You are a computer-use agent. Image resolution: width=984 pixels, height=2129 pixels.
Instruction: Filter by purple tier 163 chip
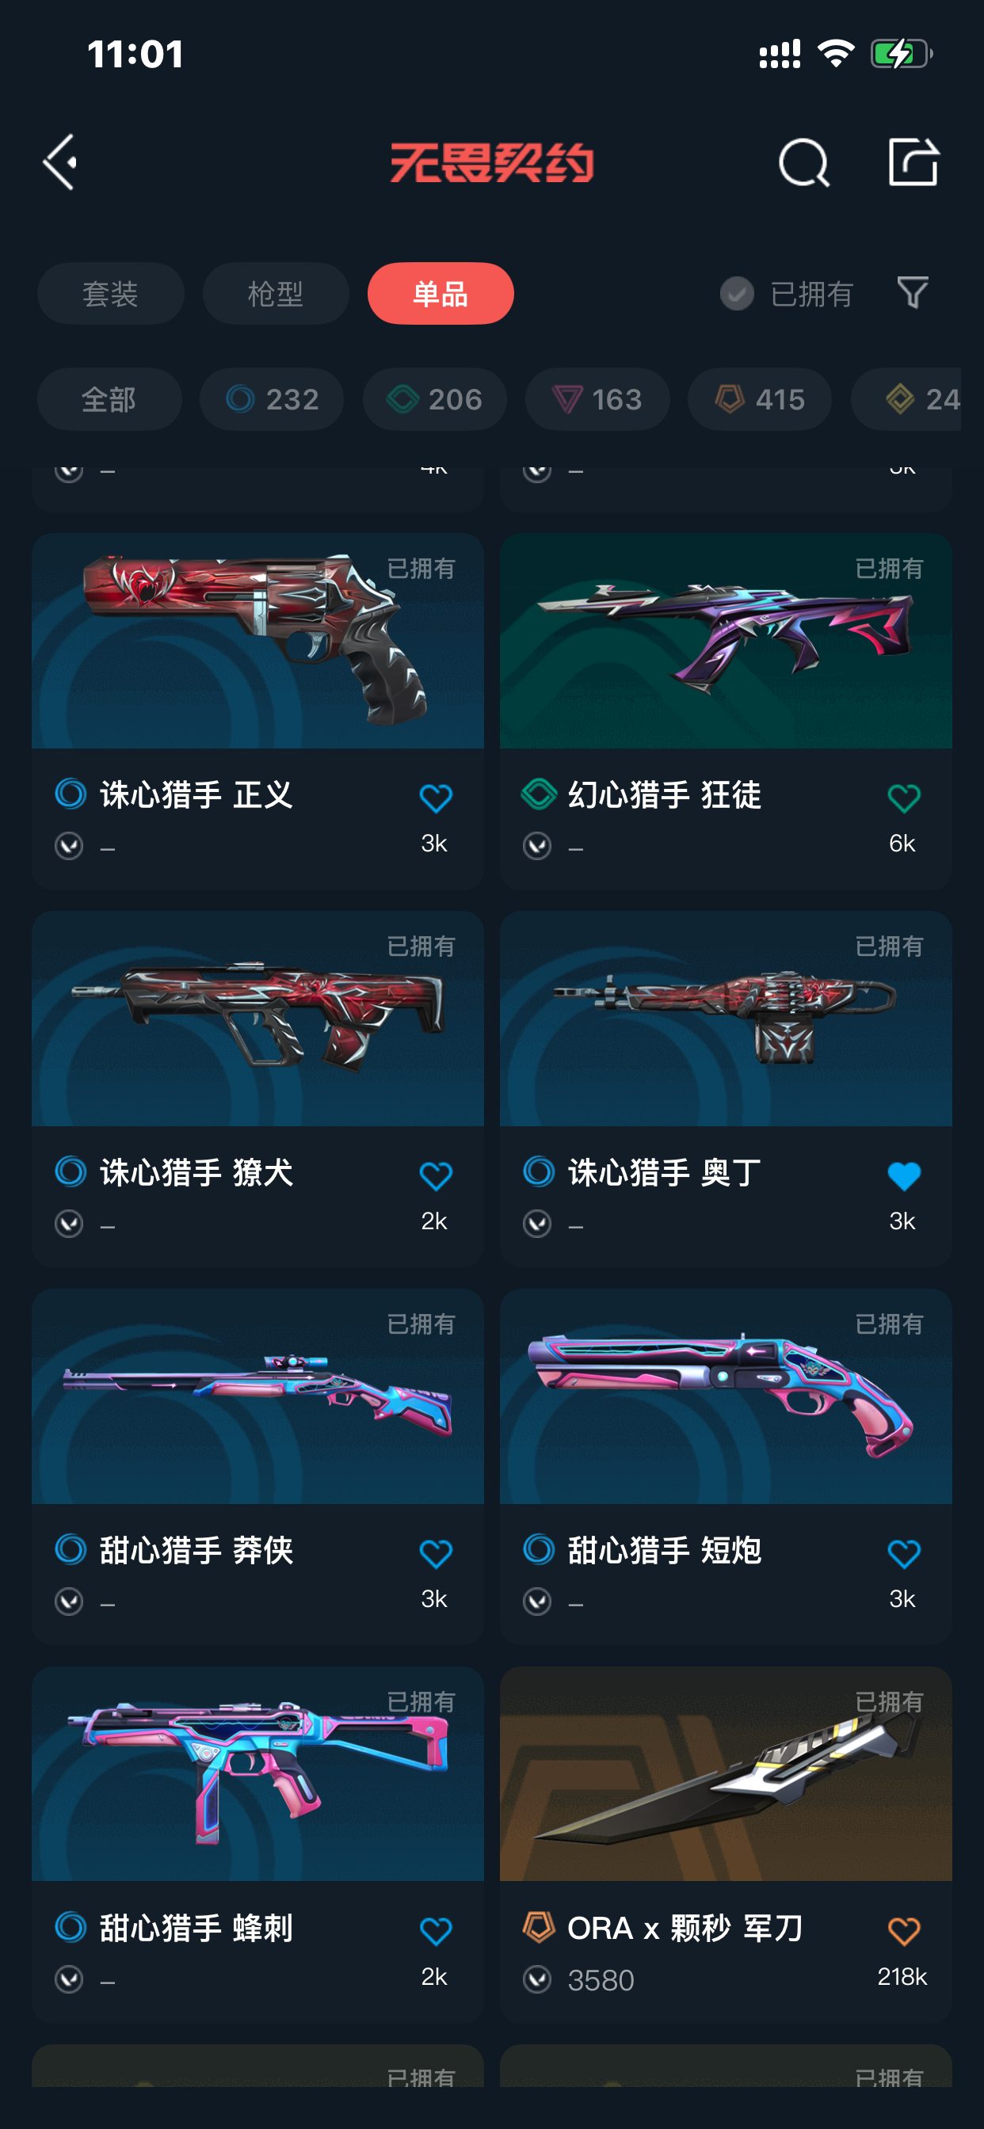(x=597, y=399)
